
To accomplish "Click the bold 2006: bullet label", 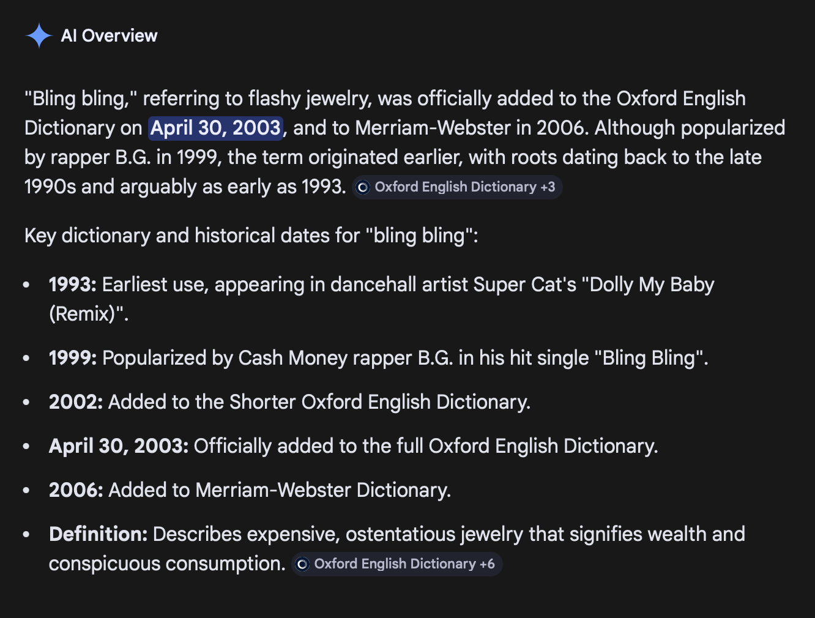I will [x=76, y=490].
